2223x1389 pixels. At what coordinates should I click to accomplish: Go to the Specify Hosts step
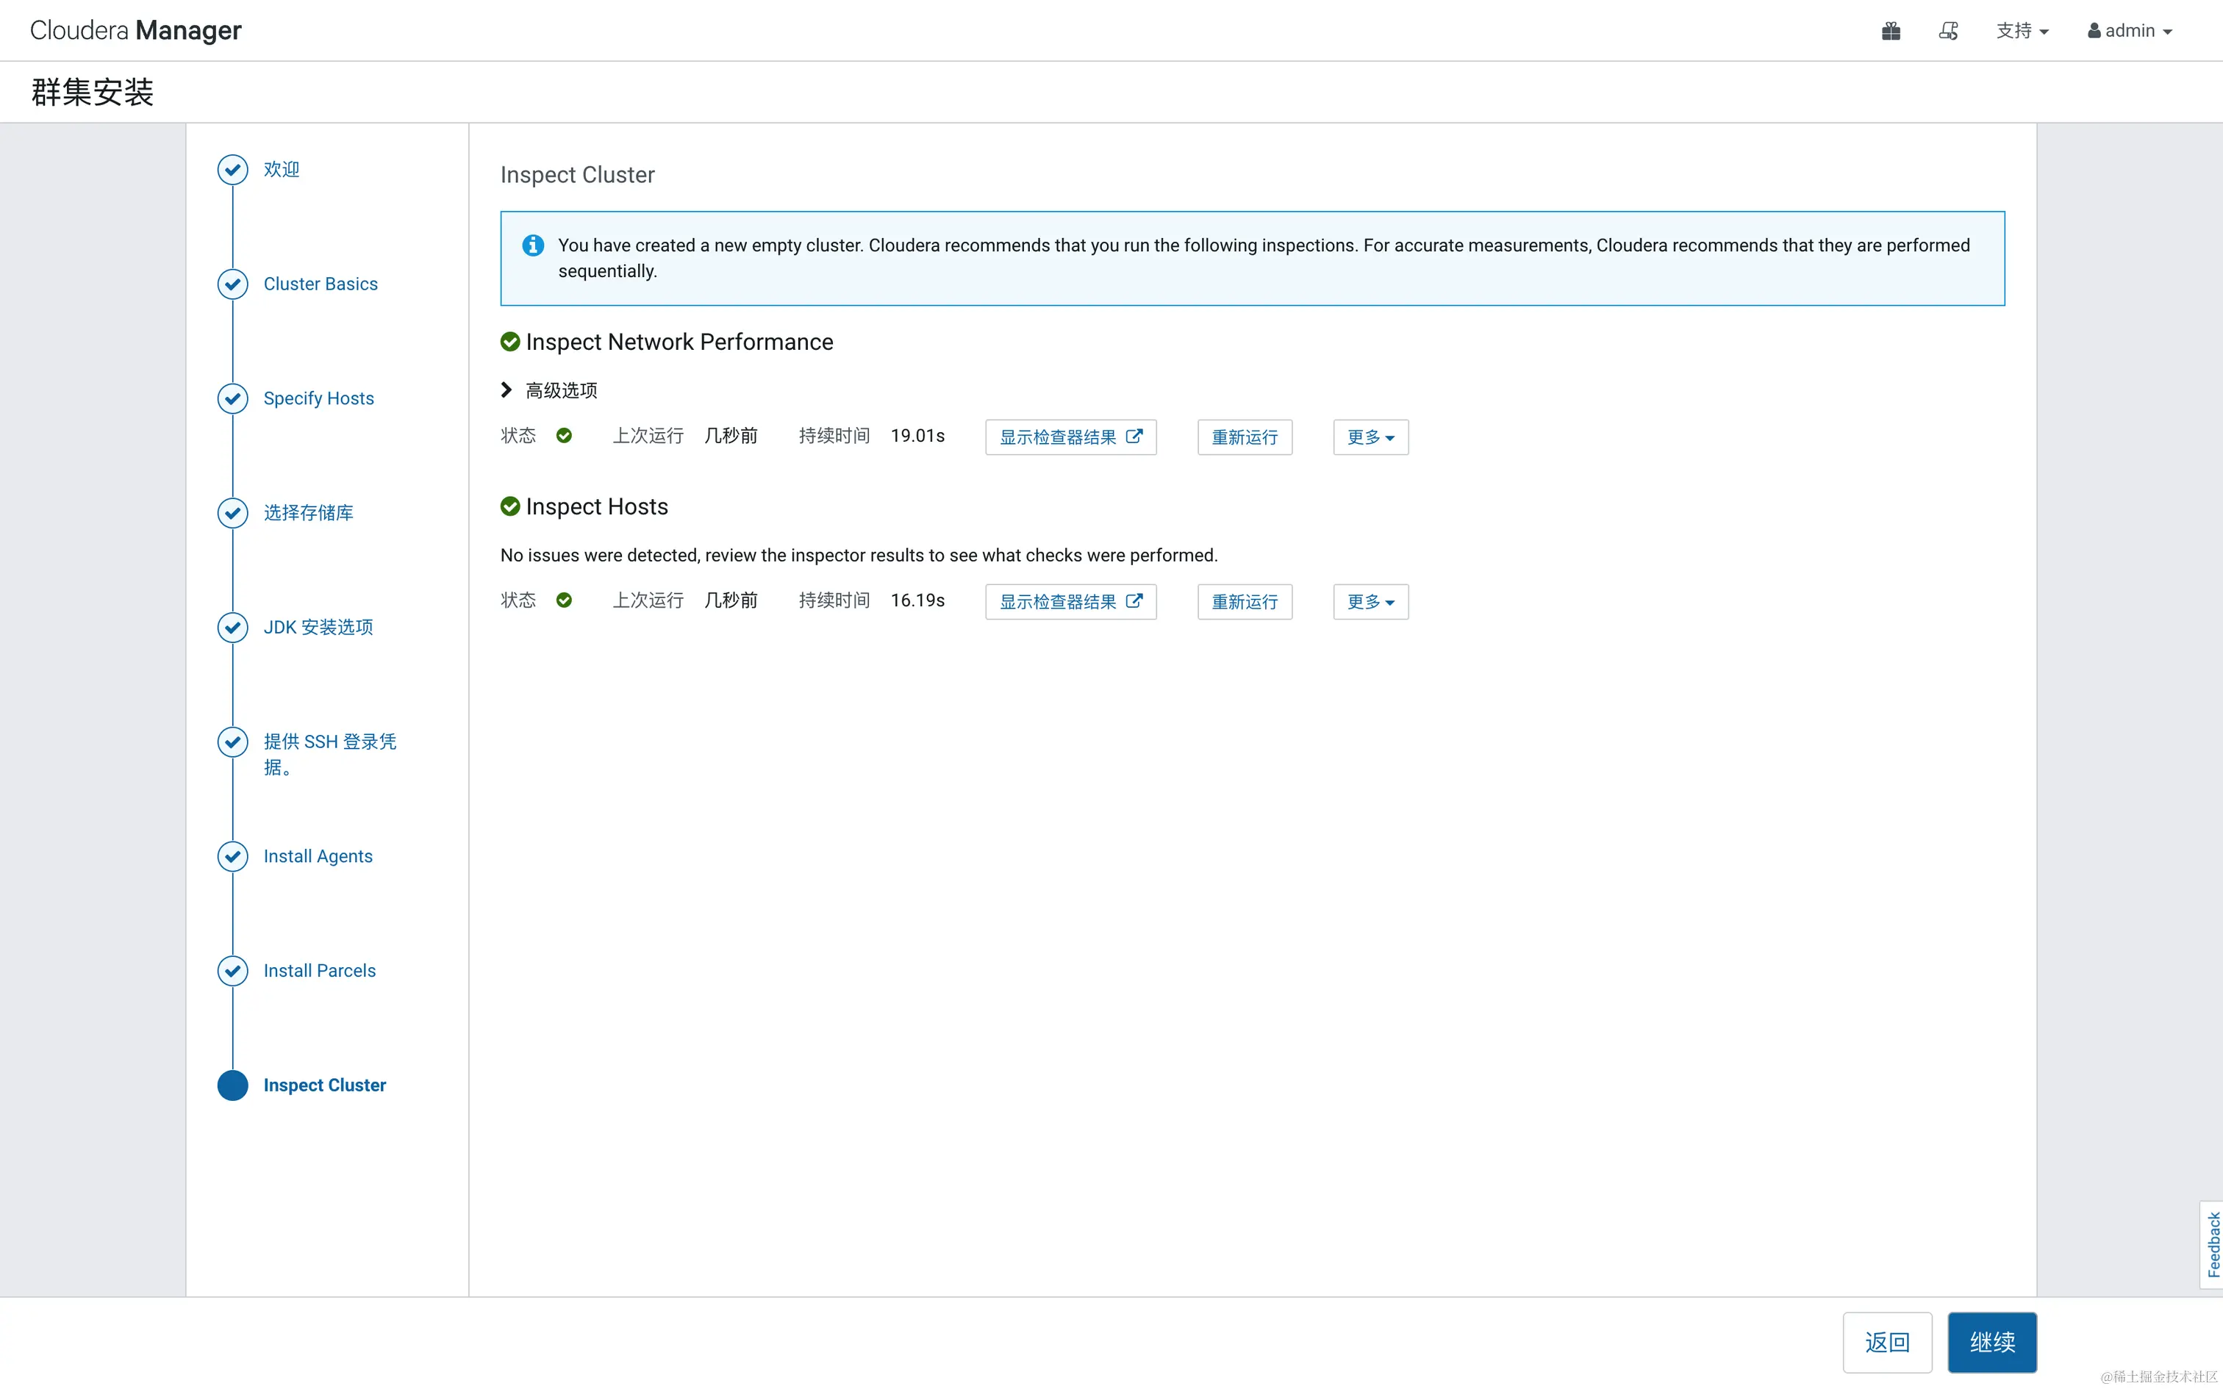click(x=319, y=398)
